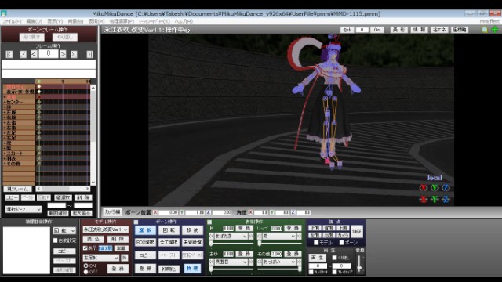Select the OFF radio button
The height and width of the screenshot is (282, 502).
(x=85, y=272)
